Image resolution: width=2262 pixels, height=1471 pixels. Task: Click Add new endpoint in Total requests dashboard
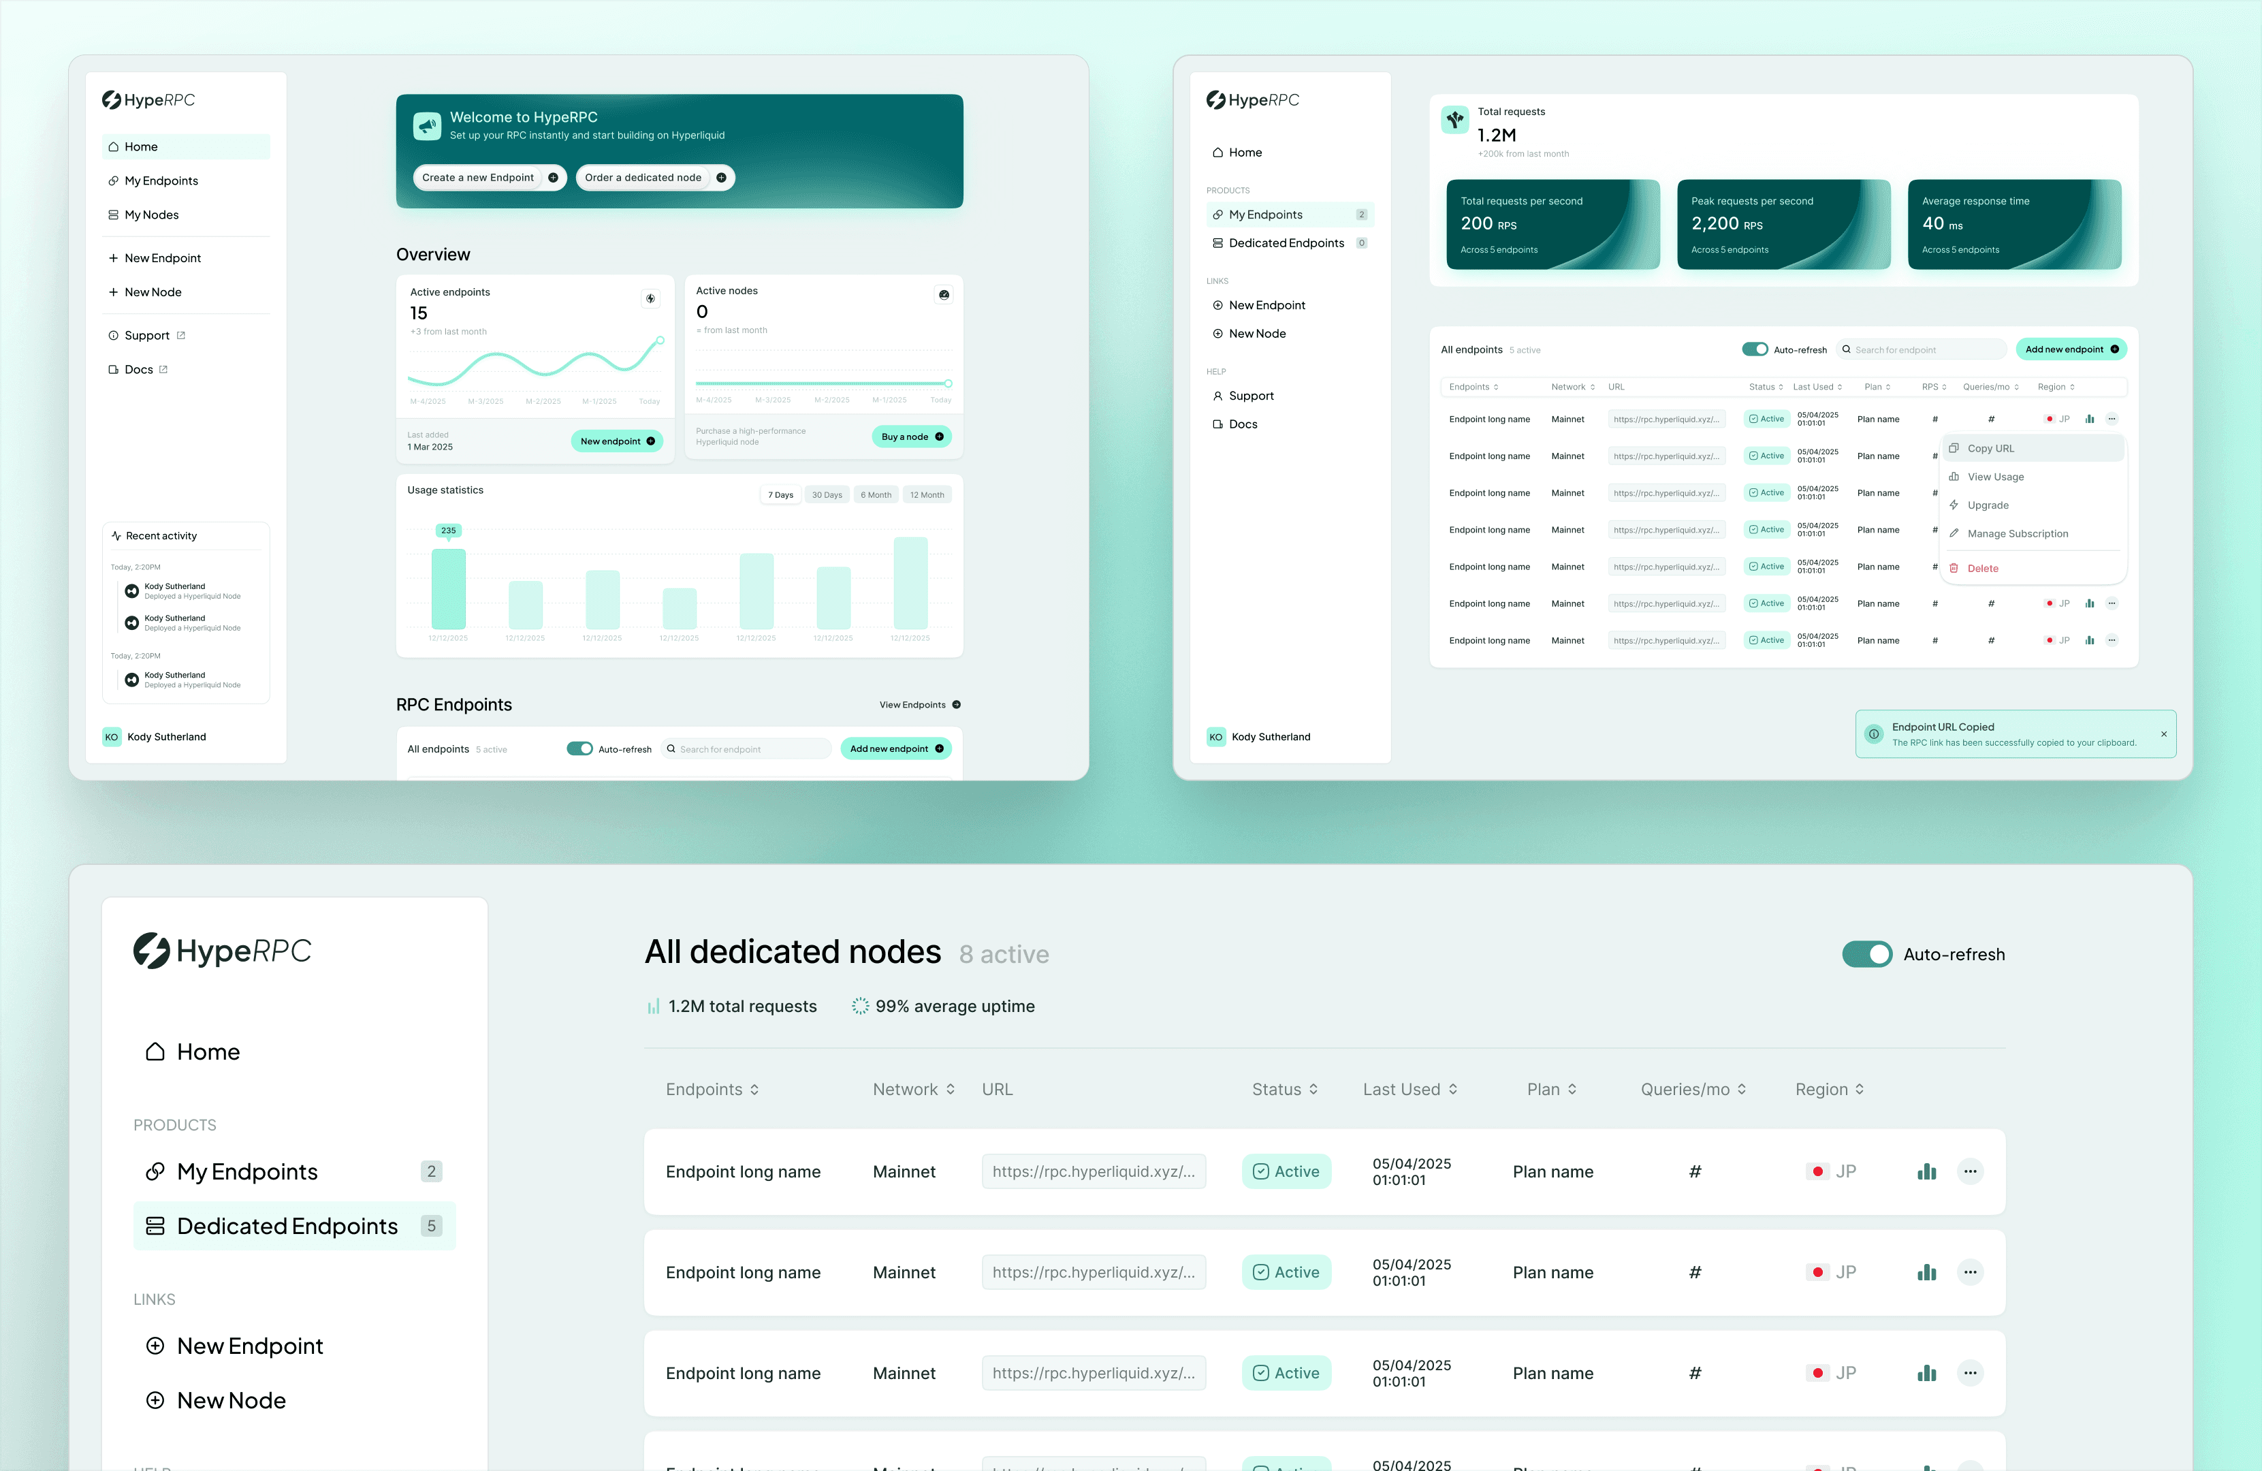click(x=2072, y=349)
